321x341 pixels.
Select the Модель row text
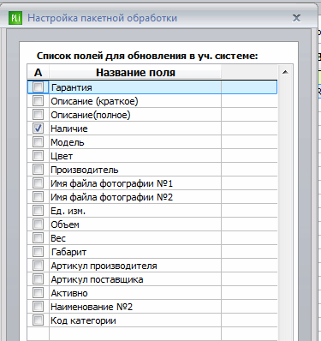[68, 142]
